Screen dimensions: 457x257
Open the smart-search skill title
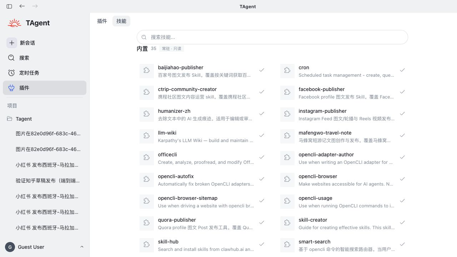coord(314,242)
